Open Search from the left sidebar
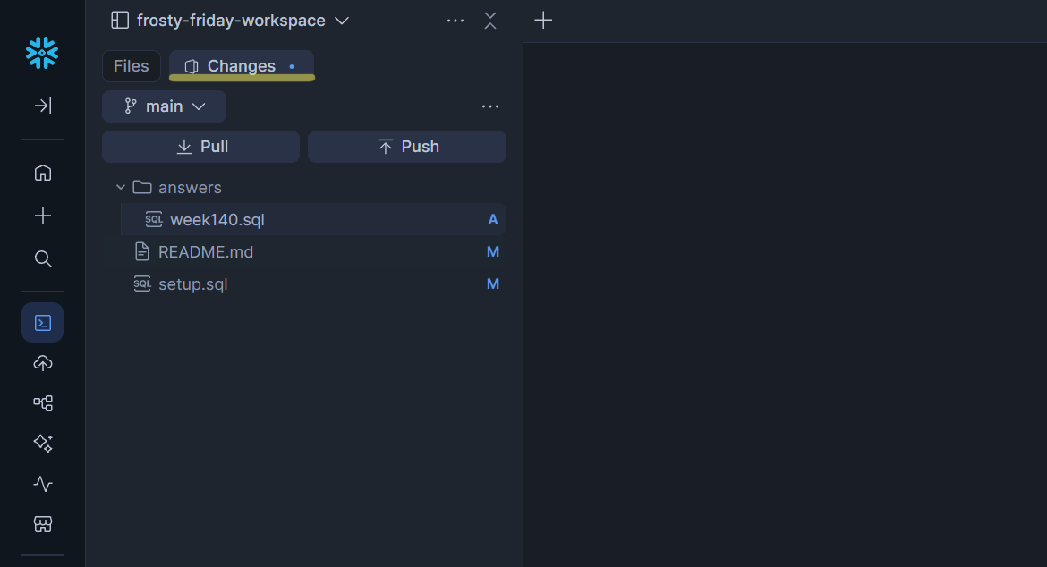This screenshot has width=1047, height=567. point(42,258)
